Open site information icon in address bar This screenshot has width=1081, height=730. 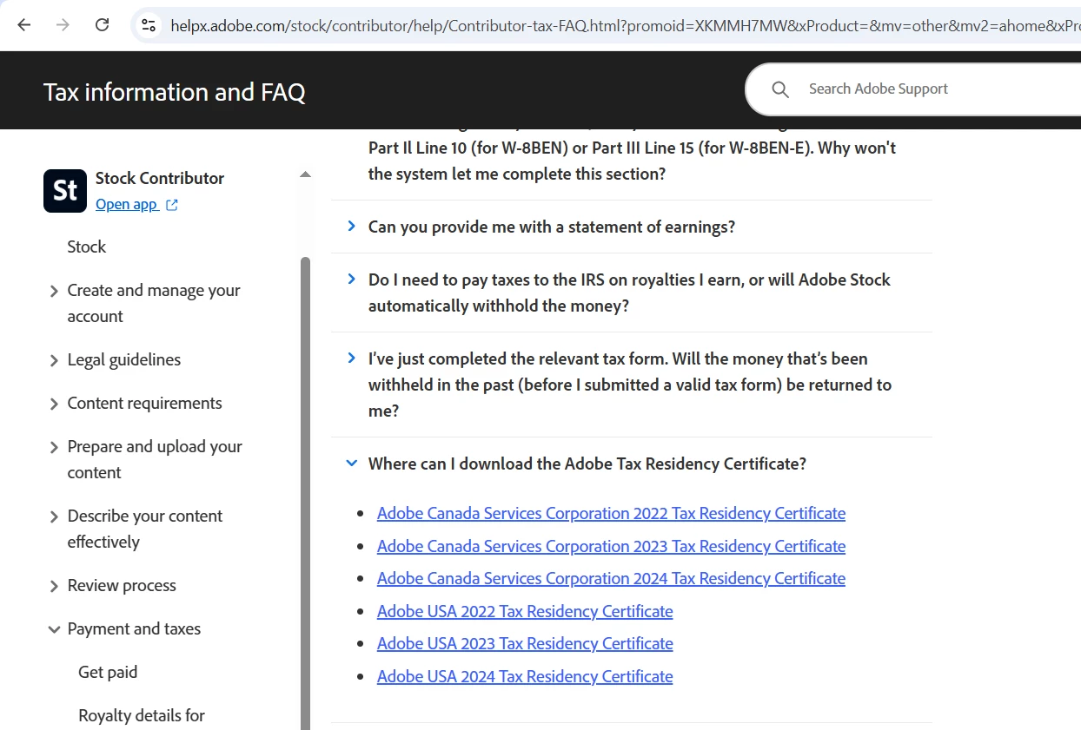tap(149, 25)
